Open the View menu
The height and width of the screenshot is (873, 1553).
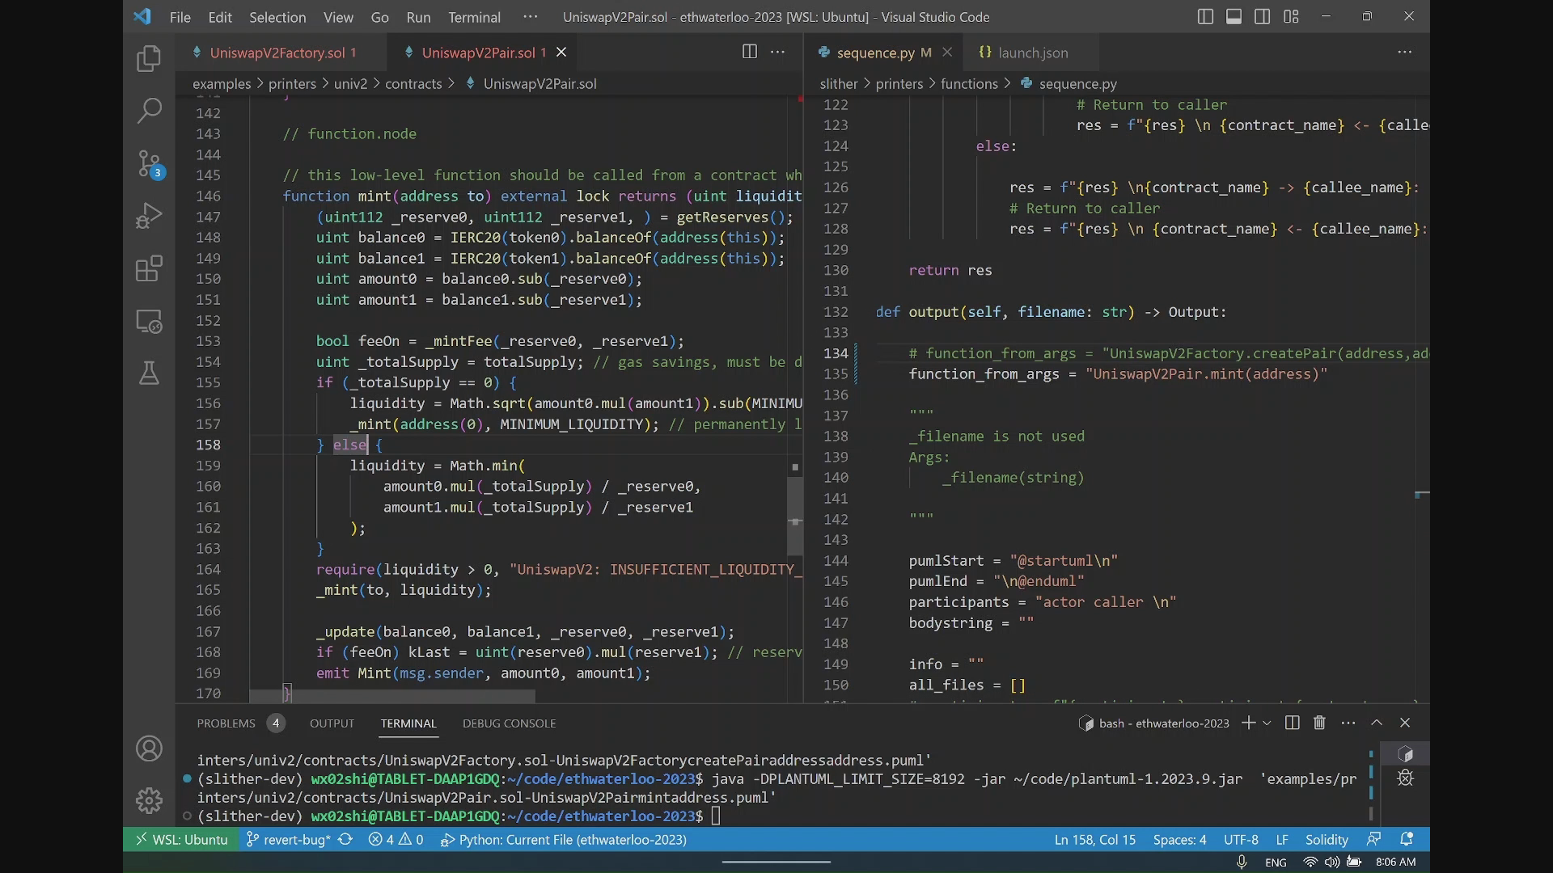click(338, 17)
